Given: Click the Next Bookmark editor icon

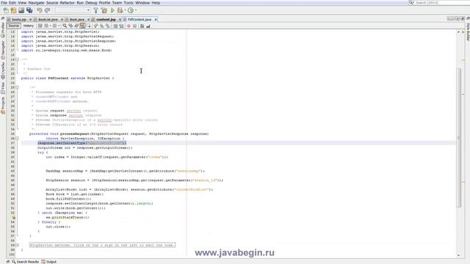Looking at the screenshot, I should click(x=101, y=26).
